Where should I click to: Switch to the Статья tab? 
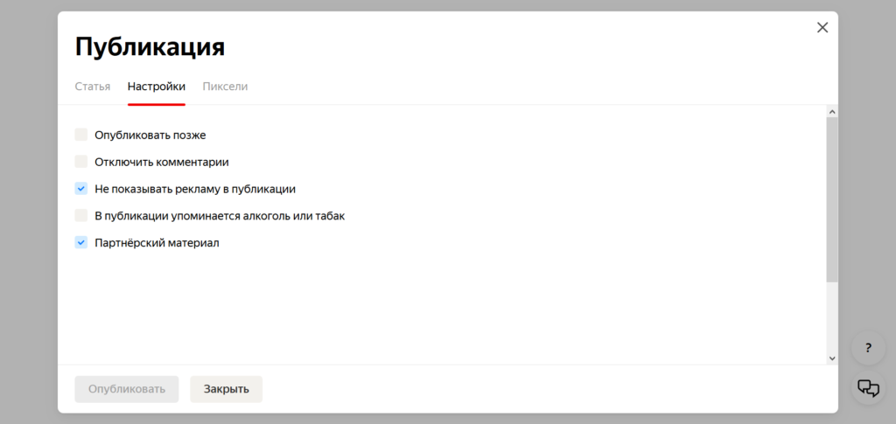coord(93,87)
